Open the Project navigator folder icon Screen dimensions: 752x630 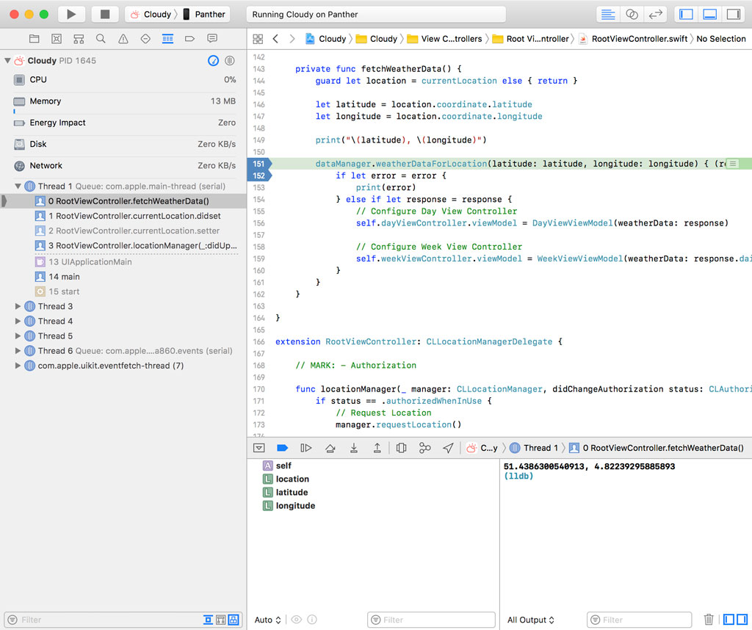coord(35,38)
